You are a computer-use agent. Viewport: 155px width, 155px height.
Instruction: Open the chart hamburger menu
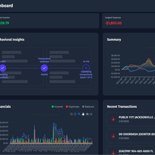(91, 114)
